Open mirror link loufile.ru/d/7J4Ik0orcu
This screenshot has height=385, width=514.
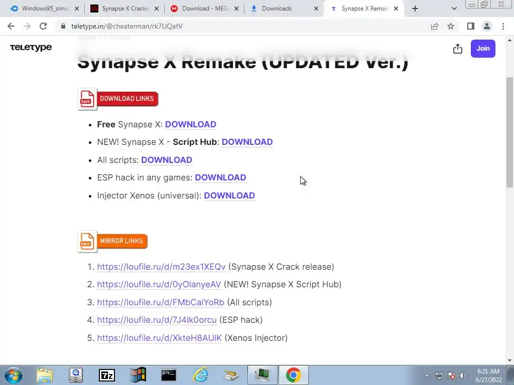157,320
